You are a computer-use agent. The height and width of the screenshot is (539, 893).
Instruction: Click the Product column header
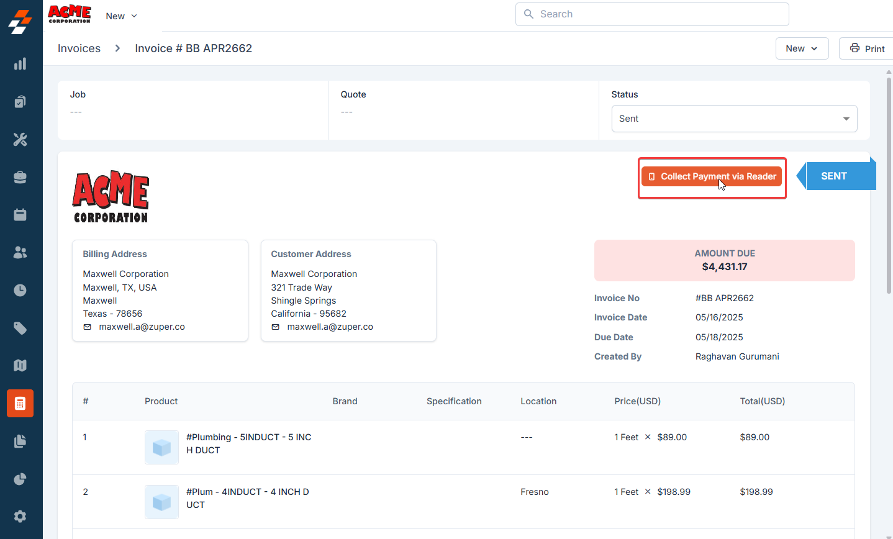pos(161,401)
